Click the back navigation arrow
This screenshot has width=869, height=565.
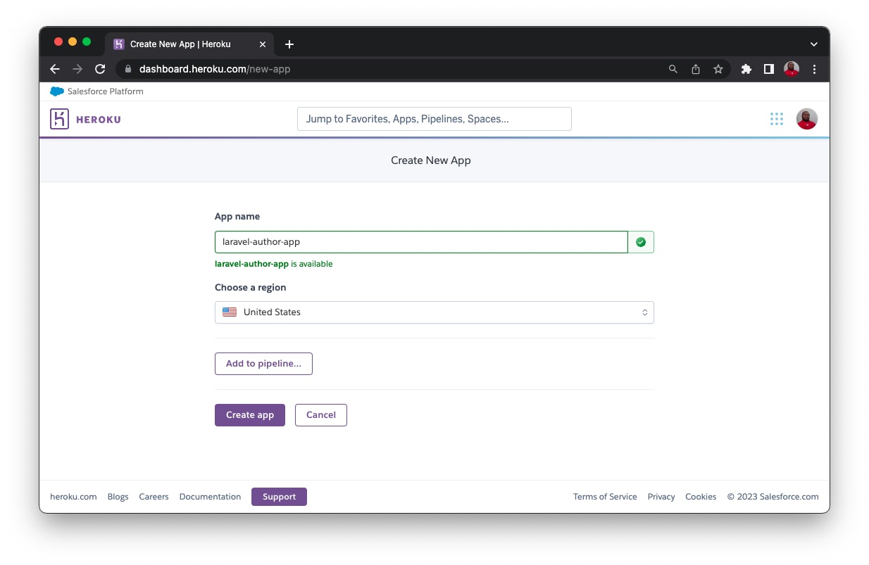(55, 69)
